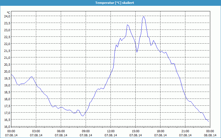This screenshot has height=138, width=221.
Task: Click the 08.08.14 date label
Action: pos(210,135)
